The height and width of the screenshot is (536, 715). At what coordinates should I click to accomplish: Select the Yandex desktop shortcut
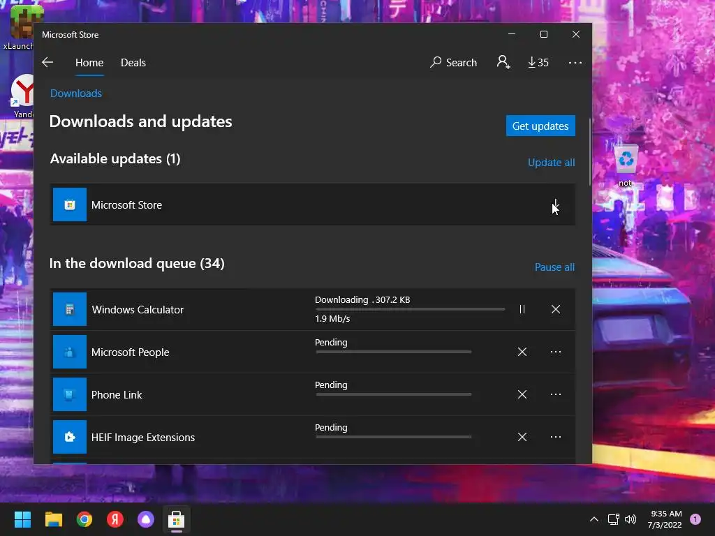pyautogui.click(x=24, y=96)
